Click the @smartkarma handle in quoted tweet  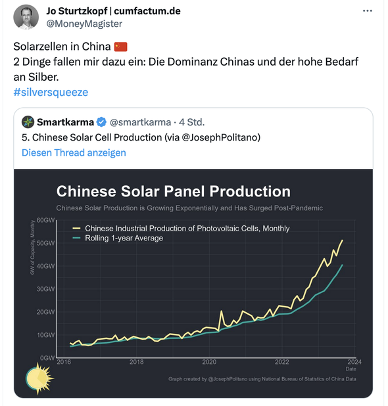(x=141, y=122)
